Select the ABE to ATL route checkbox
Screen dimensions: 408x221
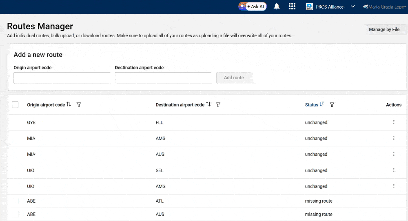(15, 201)
